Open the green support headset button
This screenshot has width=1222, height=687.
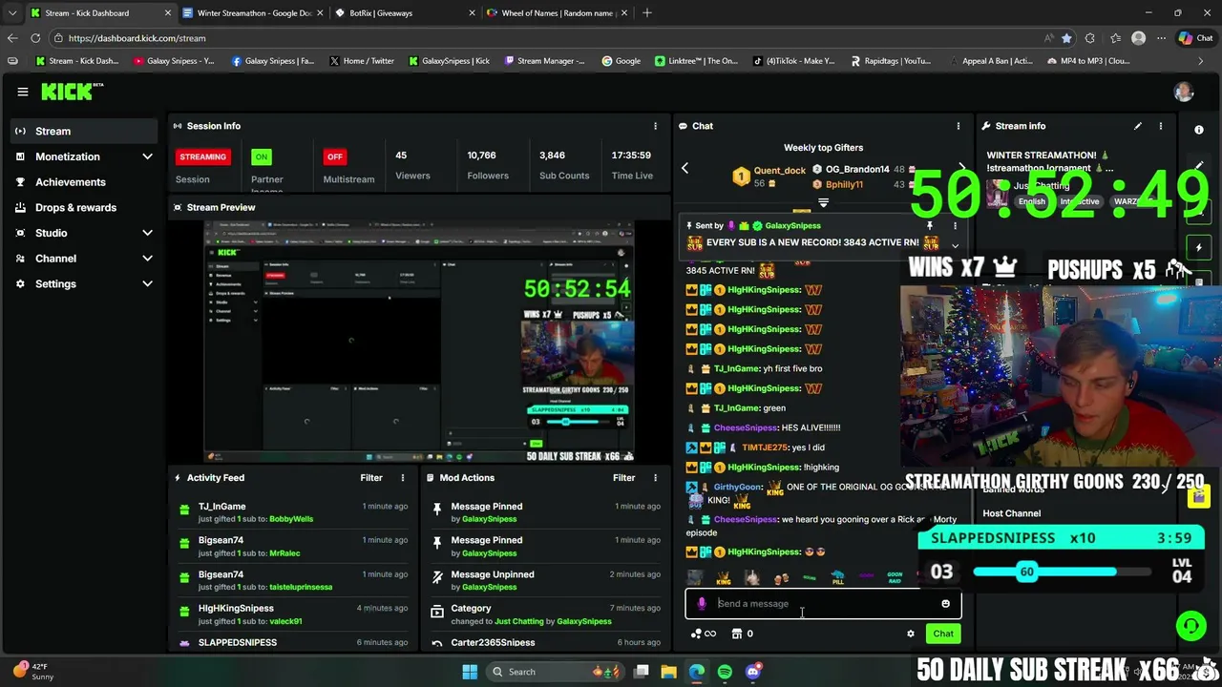coord(1190,626)
